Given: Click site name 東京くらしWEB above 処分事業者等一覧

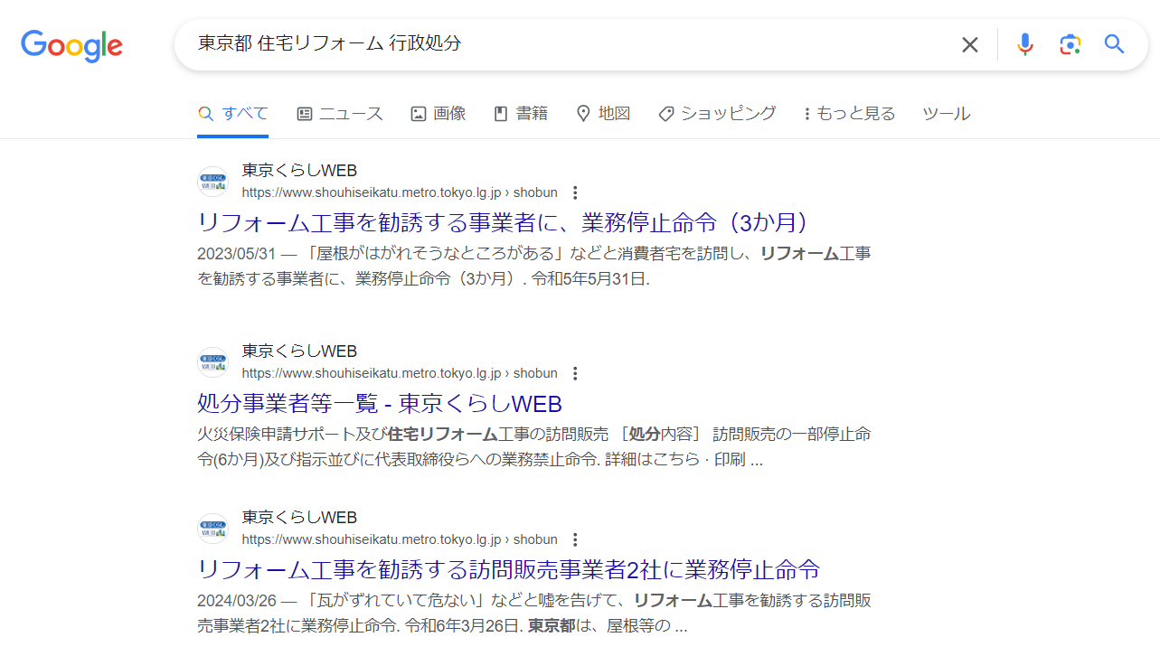Looking at the screenshot, I should tap(299, 351).
